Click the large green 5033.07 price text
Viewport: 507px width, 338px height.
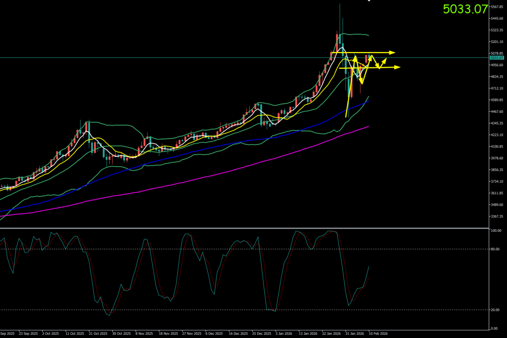tap(465, 9)
